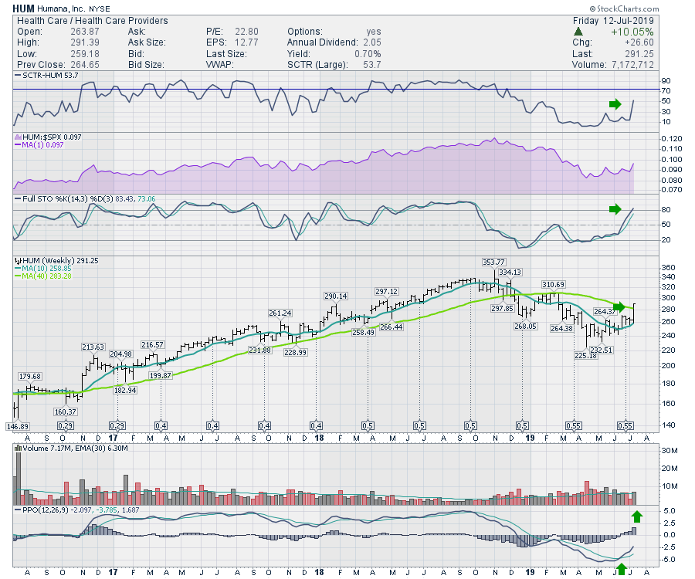The height and width of the screenshot is (579, 695).
Task: Click the 353.77 peak price label
Action: [493, 262]
